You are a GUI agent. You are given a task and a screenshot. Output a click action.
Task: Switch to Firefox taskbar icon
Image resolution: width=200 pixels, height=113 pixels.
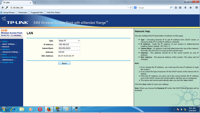pyautogui.click(x=49, y=109)
